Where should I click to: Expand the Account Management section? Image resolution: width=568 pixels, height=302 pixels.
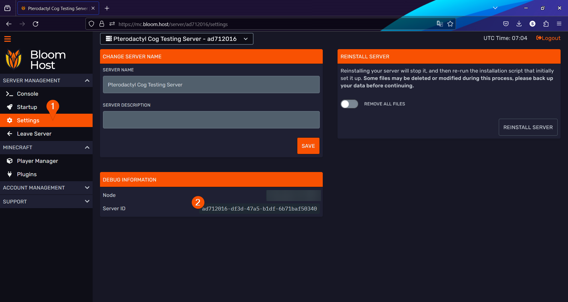click(x=46, y=188)
